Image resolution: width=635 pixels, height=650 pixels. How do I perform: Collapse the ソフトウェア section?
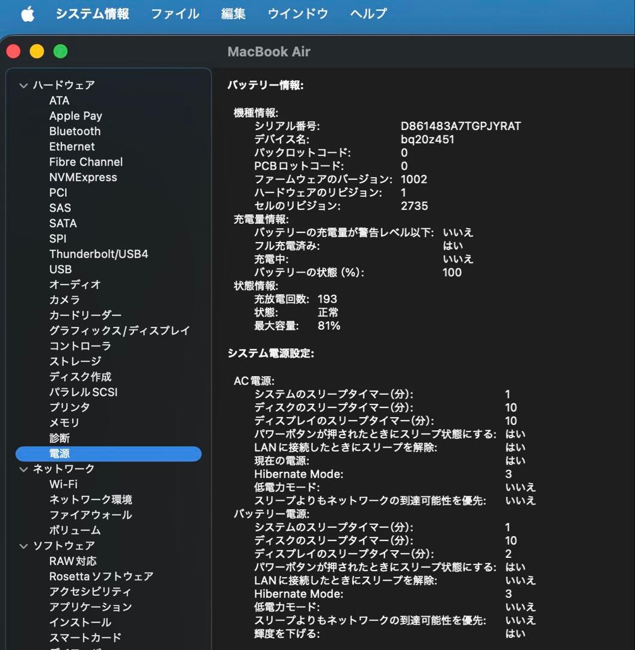pos(24,546)
